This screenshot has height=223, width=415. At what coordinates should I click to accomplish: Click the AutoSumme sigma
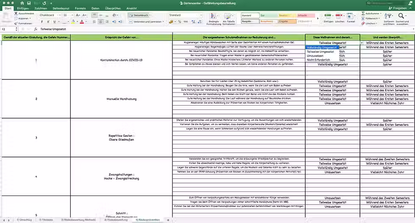(363, 13)
